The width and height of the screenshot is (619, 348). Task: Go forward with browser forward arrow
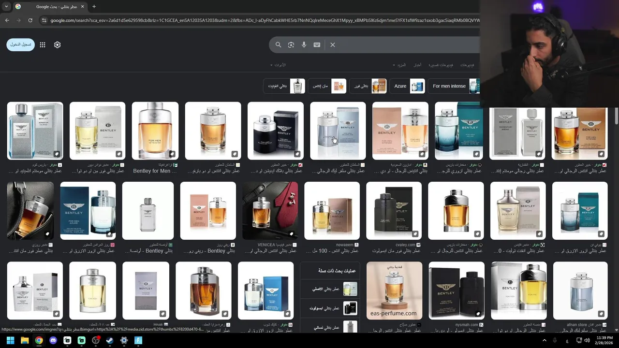(18, 20)
